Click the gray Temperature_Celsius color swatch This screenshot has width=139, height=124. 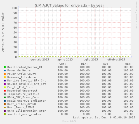[5, 94]
